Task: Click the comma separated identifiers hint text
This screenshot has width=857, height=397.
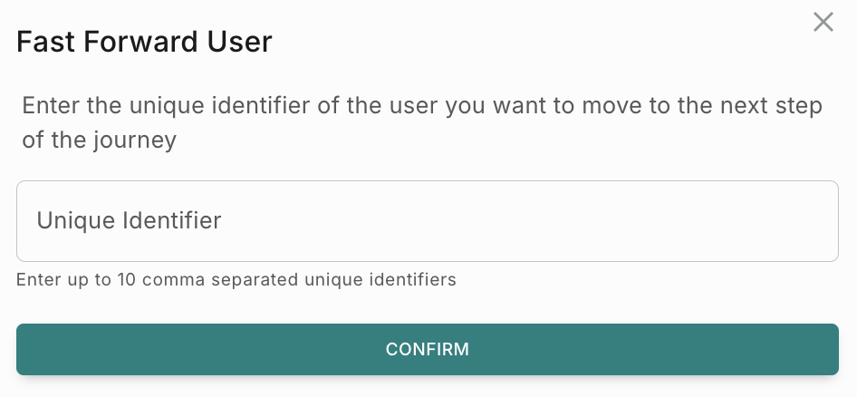Action: point(236,279)
